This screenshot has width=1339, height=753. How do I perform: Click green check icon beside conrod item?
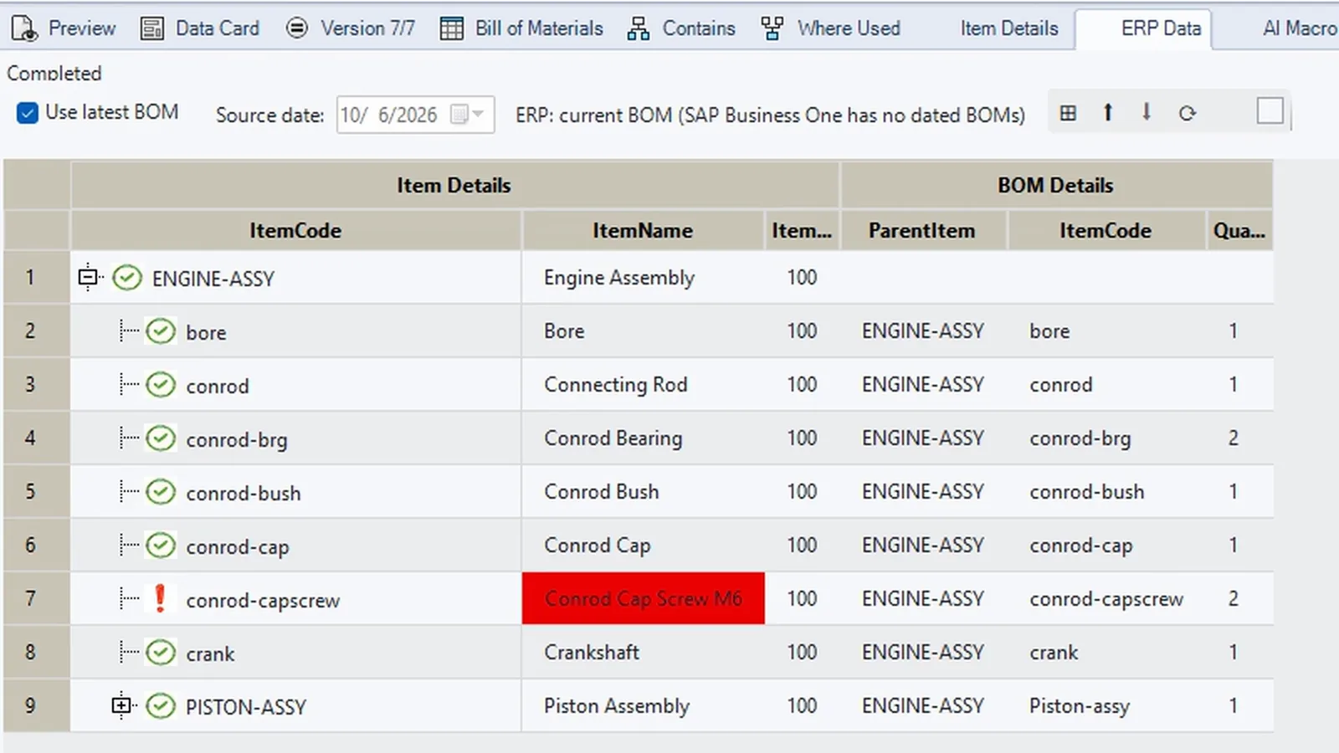click(x=161, y=384)
